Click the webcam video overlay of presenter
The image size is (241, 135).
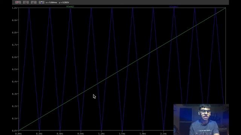coord(201,119)
